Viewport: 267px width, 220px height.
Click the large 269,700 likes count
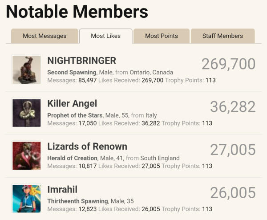click(x=228, y=64)
